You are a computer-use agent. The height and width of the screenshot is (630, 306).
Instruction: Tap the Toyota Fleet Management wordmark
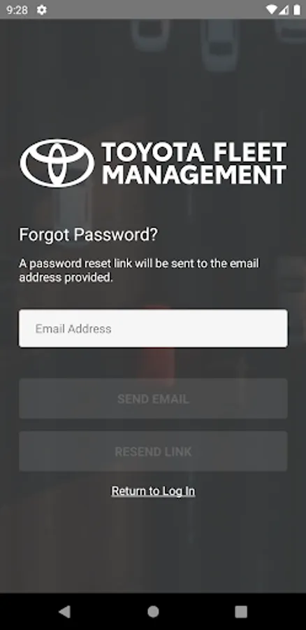tap(194, 163)
